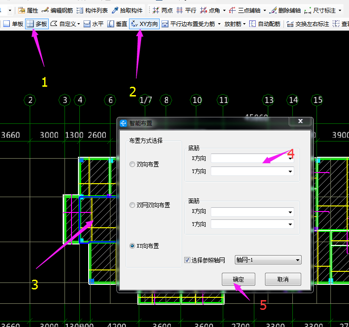Image resolution: width=349 pixels, height=327 pixels.
Task: Click the 取消 cancel button
Action: click(283, 279)
